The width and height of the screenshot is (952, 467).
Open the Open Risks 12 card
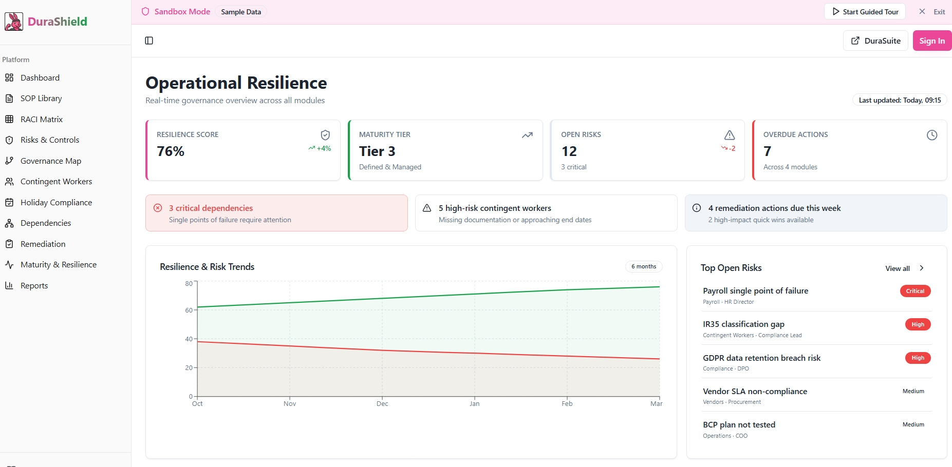(x=647, y=150)
